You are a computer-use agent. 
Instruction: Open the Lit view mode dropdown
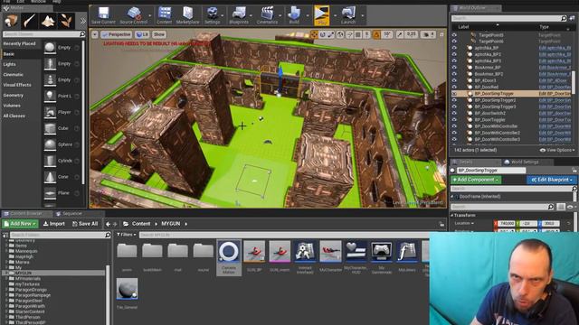[142, 34]
